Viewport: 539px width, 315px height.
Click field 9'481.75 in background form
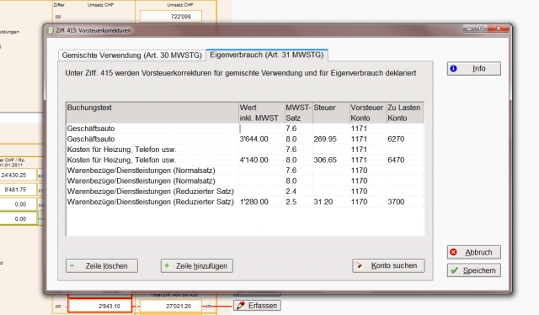[x=18, y=190]
